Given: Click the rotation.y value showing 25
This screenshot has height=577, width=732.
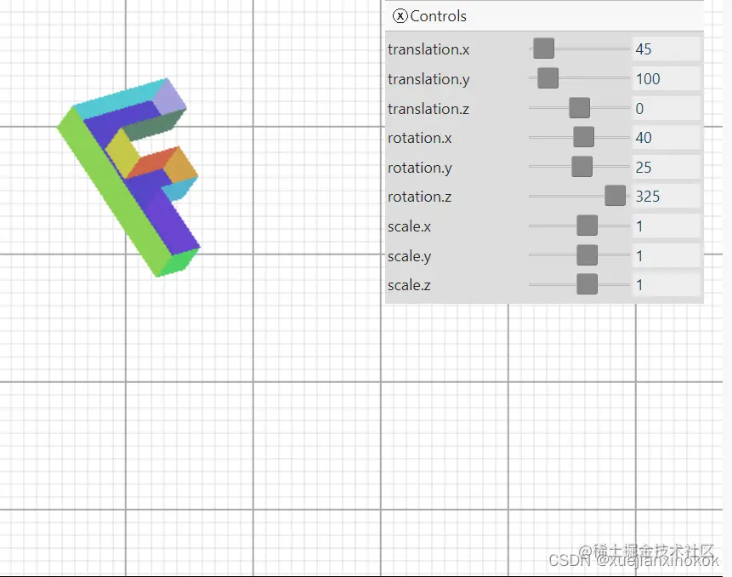Looking at the screenshot, I should click(667, 166).
